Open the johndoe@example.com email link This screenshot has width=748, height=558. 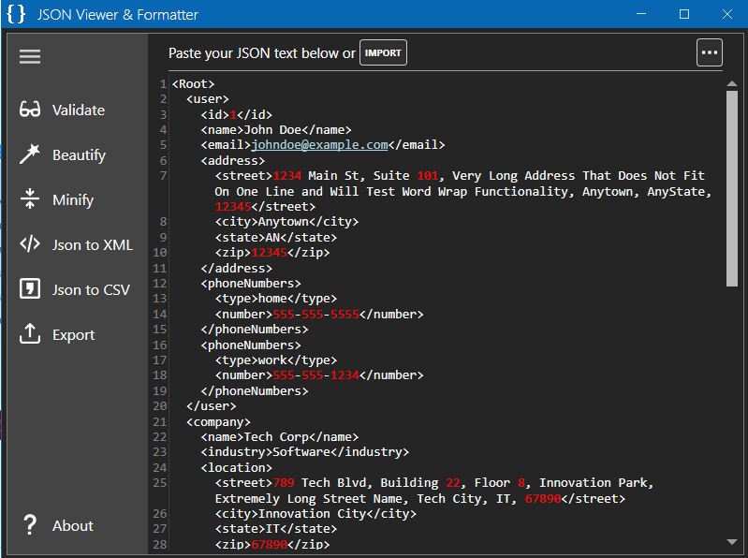point(319,145)
